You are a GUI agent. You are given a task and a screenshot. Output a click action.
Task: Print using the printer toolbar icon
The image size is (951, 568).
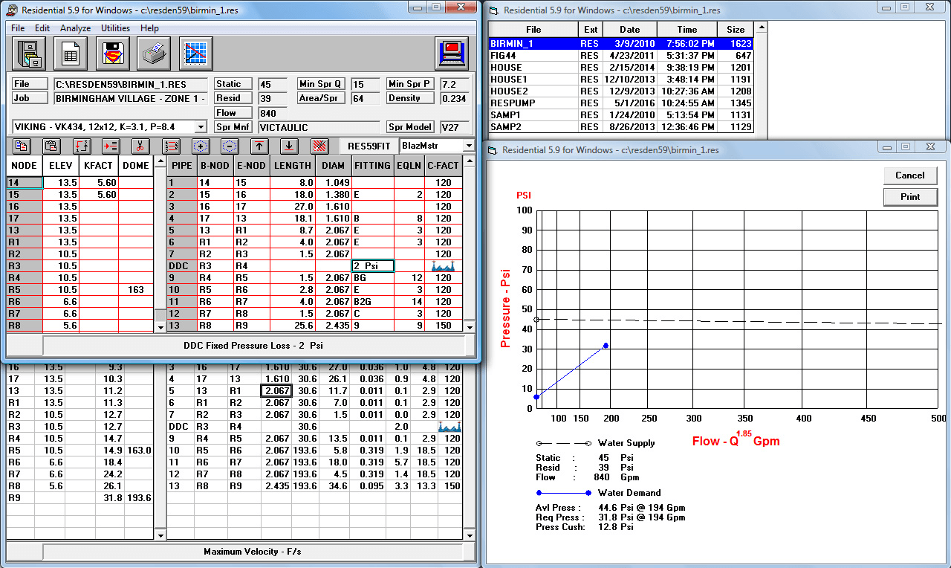coord(155,54)
